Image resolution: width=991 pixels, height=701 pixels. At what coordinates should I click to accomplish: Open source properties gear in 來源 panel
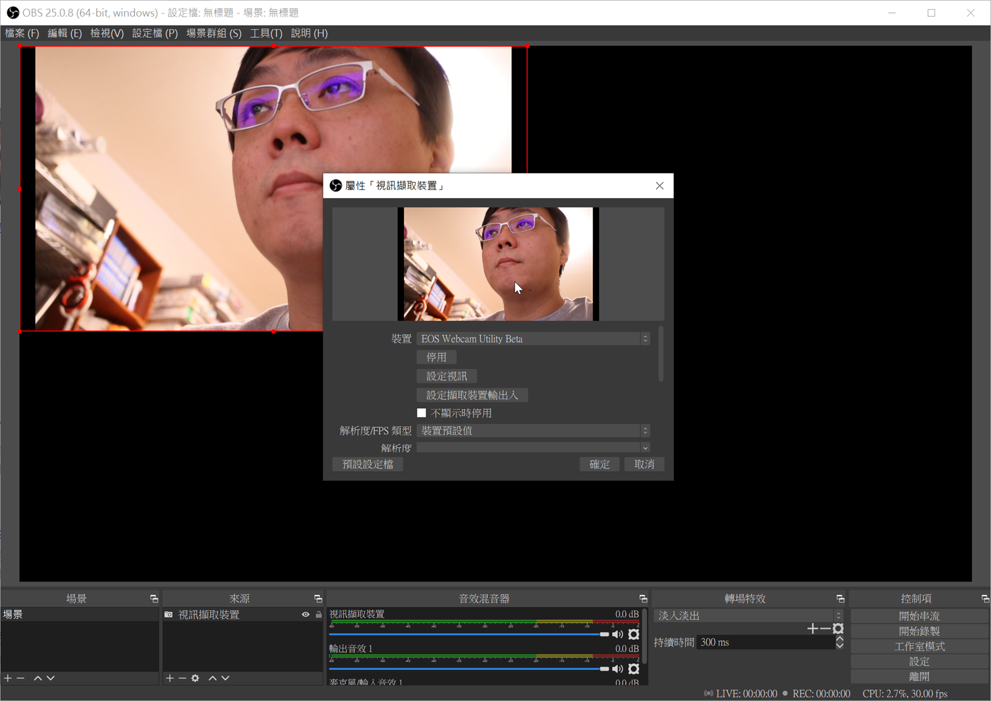pyautogui.click(x=195, y=678)
